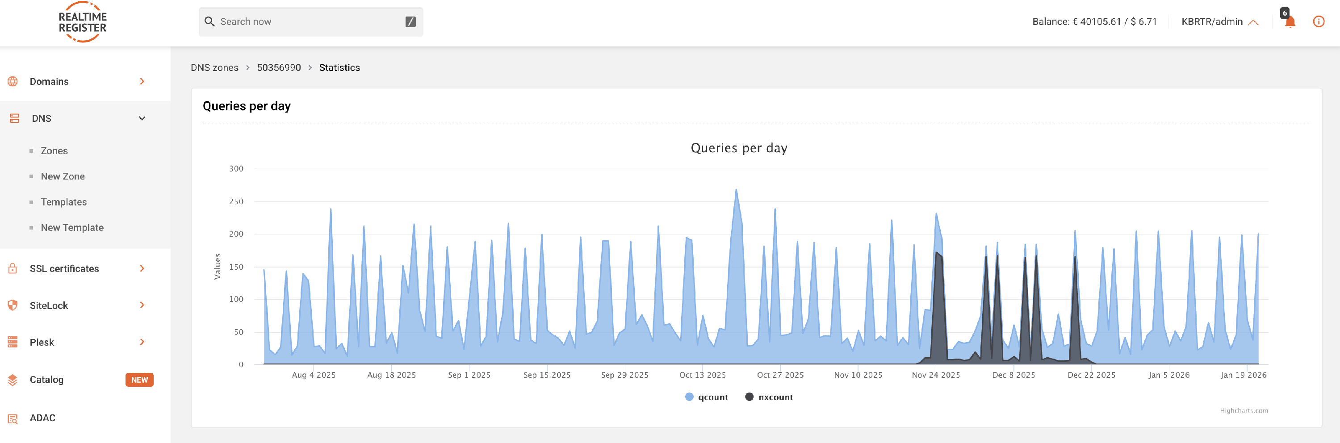The width and height of the screenshot is (1340, 443).
Task: Collapse the DNS menu chevron
Action: coord(142,118)
